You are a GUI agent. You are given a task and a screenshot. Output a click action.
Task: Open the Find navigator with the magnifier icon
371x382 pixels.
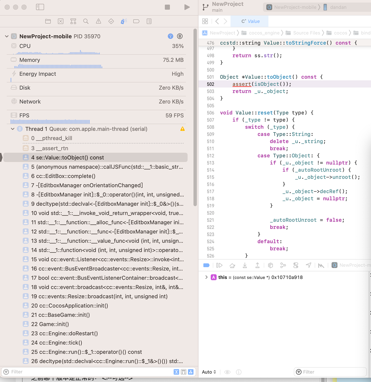86,21
